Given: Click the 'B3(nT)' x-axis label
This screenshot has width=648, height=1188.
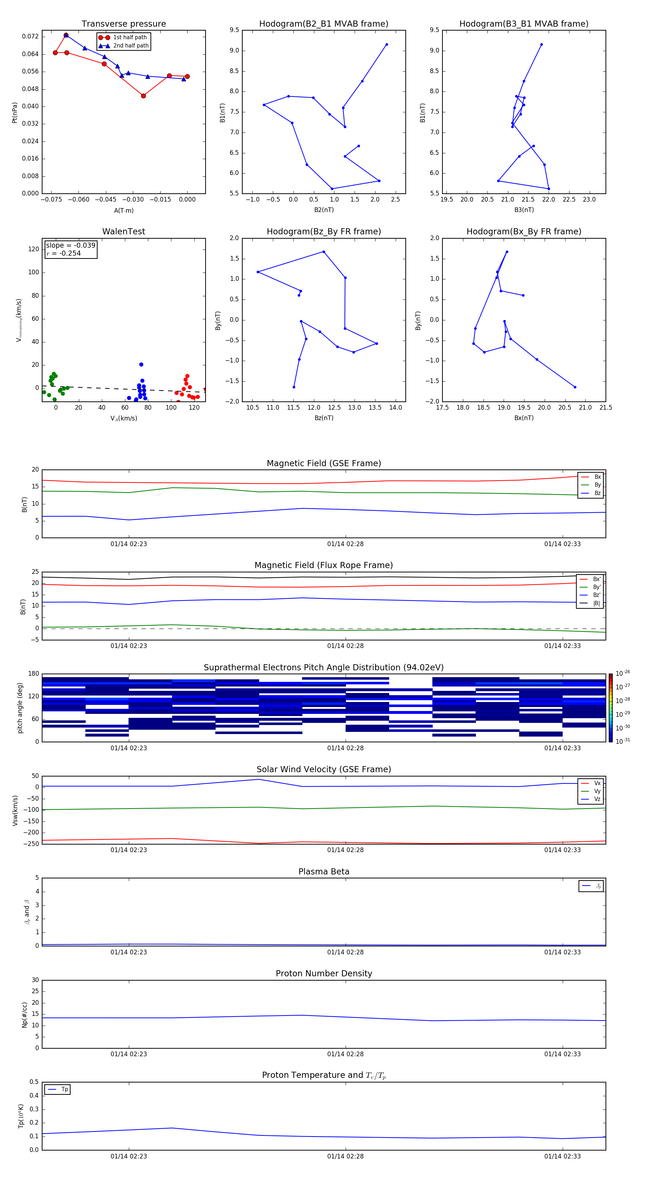Looking at the screenshot, I should [x=524, y=210].
